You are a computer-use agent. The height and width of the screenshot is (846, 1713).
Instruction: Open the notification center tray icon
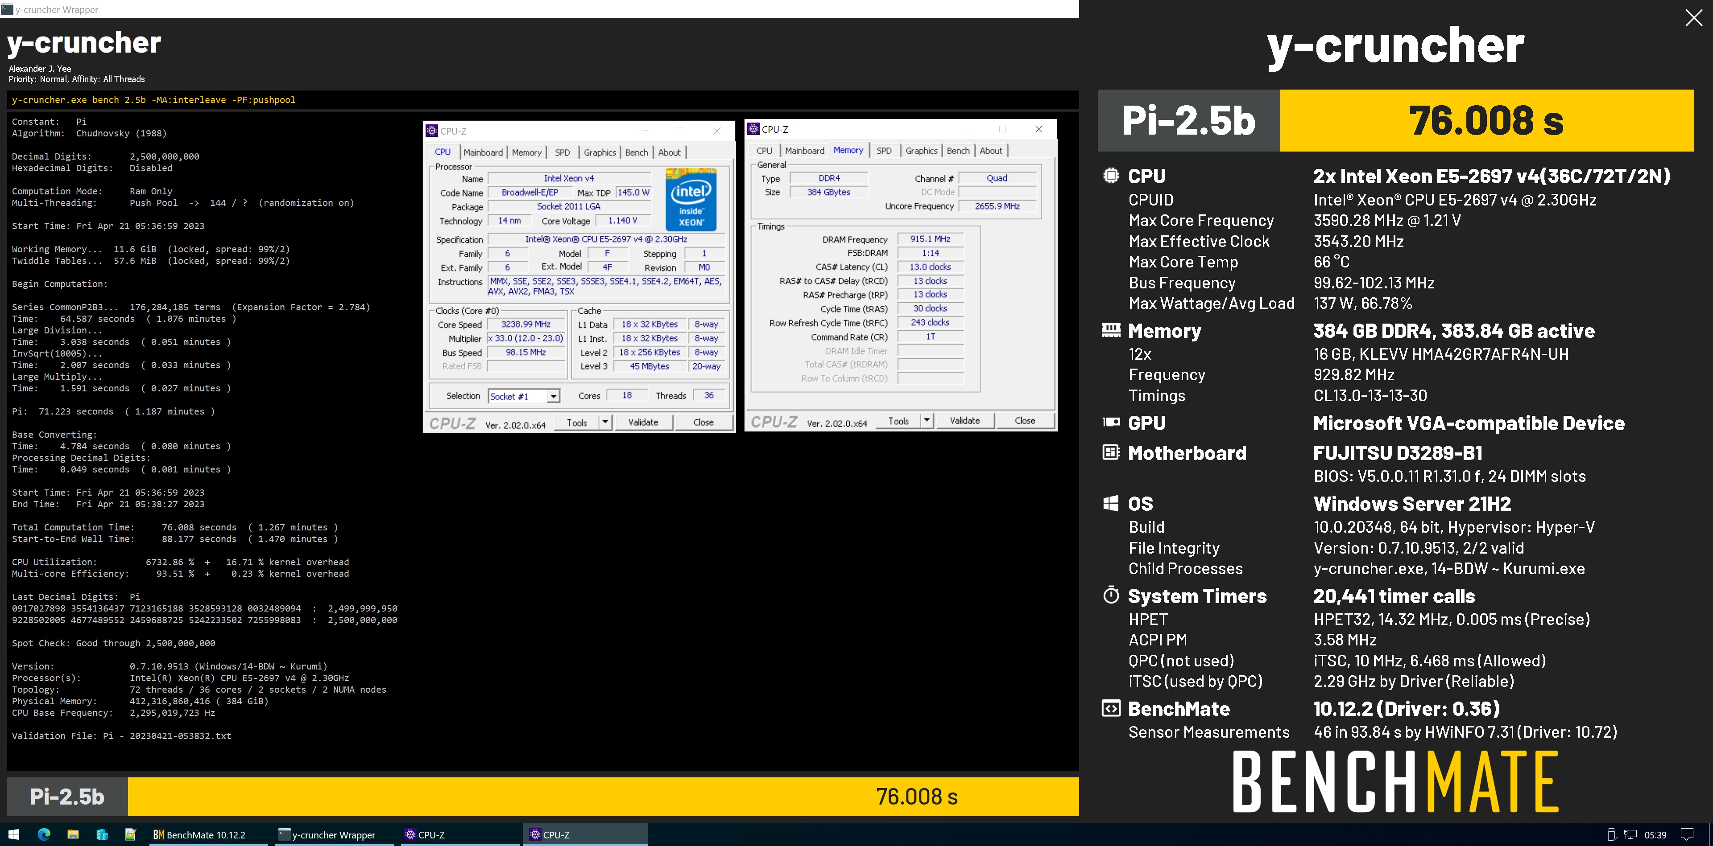pyautogui.click(x=1687, y=834)
